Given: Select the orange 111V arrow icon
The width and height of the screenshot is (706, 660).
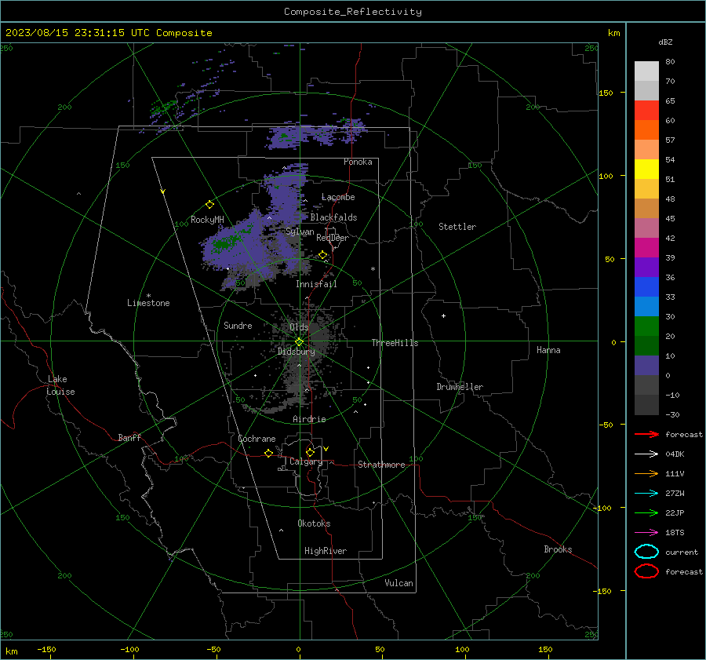Looking at the screenshot, I should pyautogui.click(x=646, y=473).
